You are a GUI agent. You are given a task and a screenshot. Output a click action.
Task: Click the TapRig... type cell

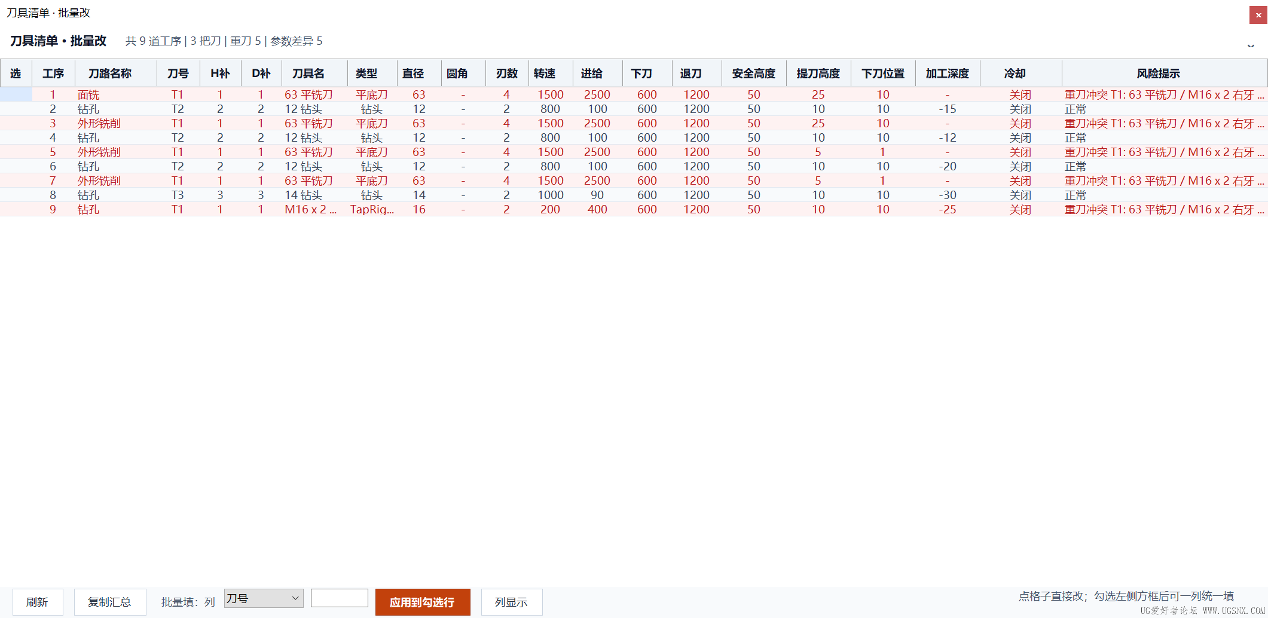coord(372,209)
